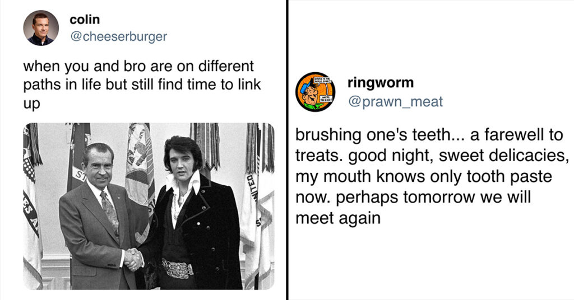Screen dimensions: 574x300
Task: Open the black-and-white handshake photo
Action: 149,206
